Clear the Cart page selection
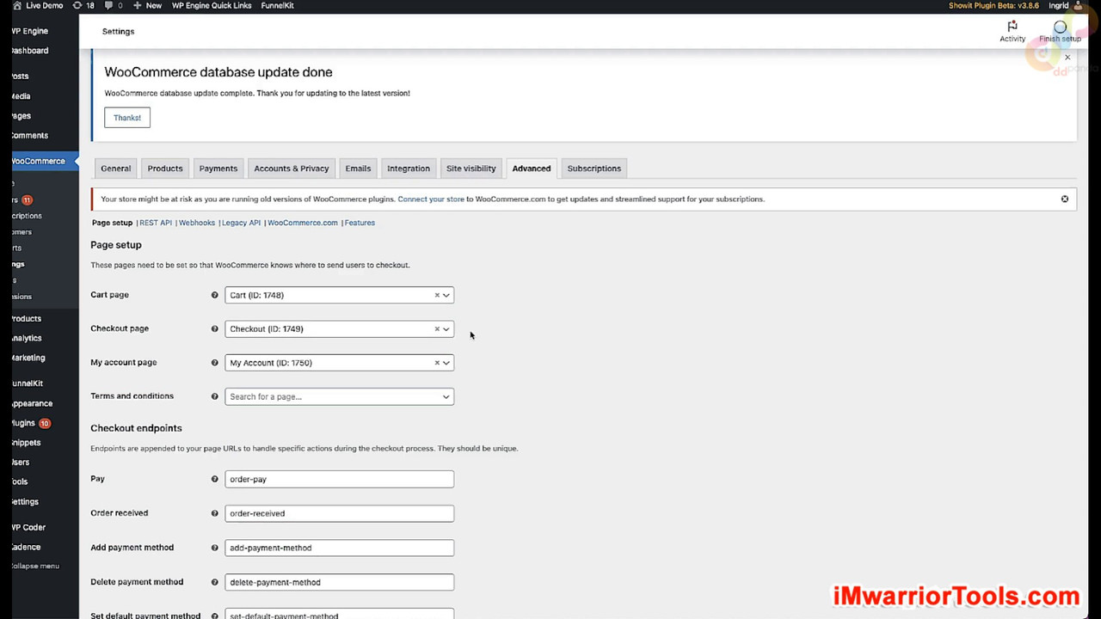The width and height of the screenshot is (1101, 619). [437, 295]
